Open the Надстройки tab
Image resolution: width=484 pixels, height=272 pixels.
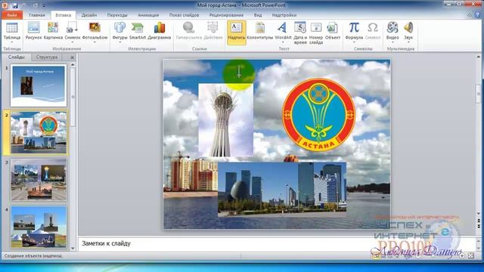[284, 15]
